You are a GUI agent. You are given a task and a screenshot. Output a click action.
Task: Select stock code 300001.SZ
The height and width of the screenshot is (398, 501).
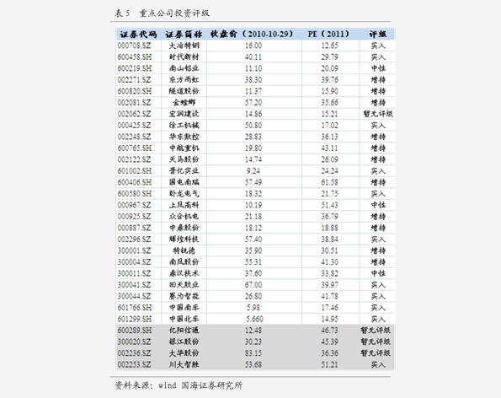(x=134, y=250)
